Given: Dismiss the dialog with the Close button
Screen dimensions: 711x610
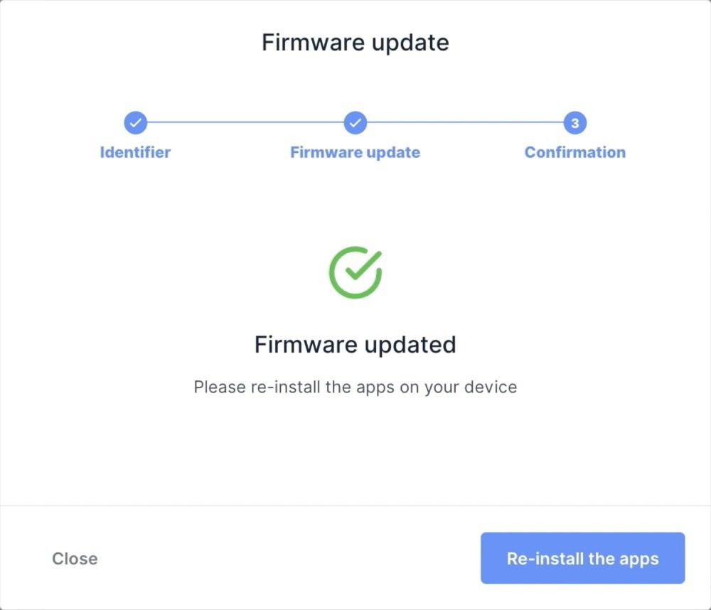Looking at the screenshot, I should [75, 559].
